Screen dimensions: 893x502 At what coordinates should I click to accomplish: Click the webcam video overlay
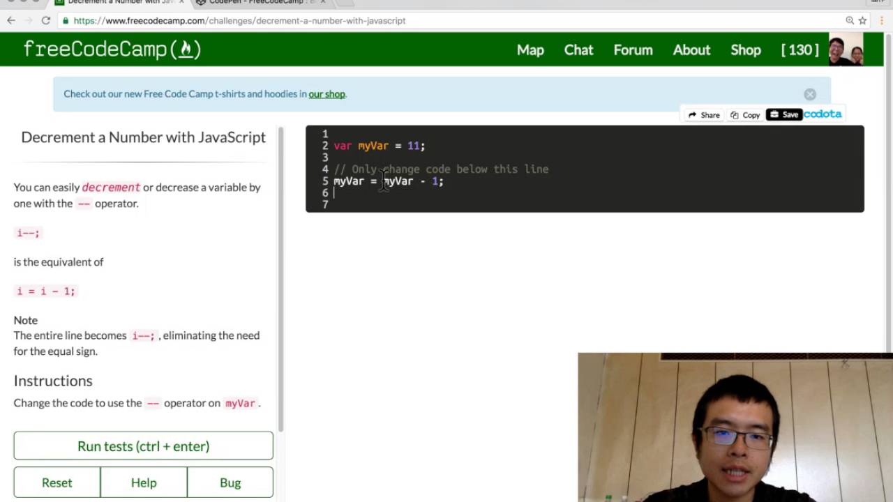(735, 427)
